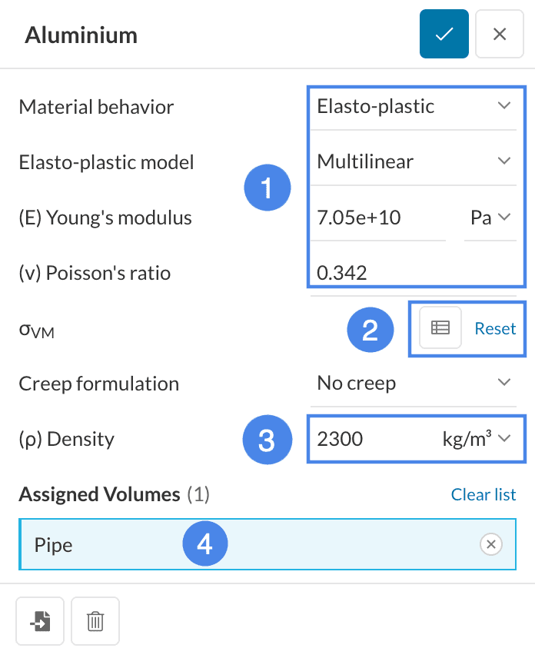Click Reset link next to σVM
535x658 pixels.
(495, 328)
